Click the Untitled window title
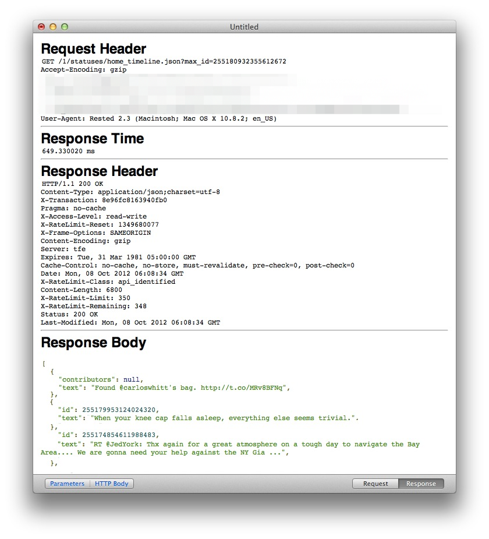 coord(244,27)
